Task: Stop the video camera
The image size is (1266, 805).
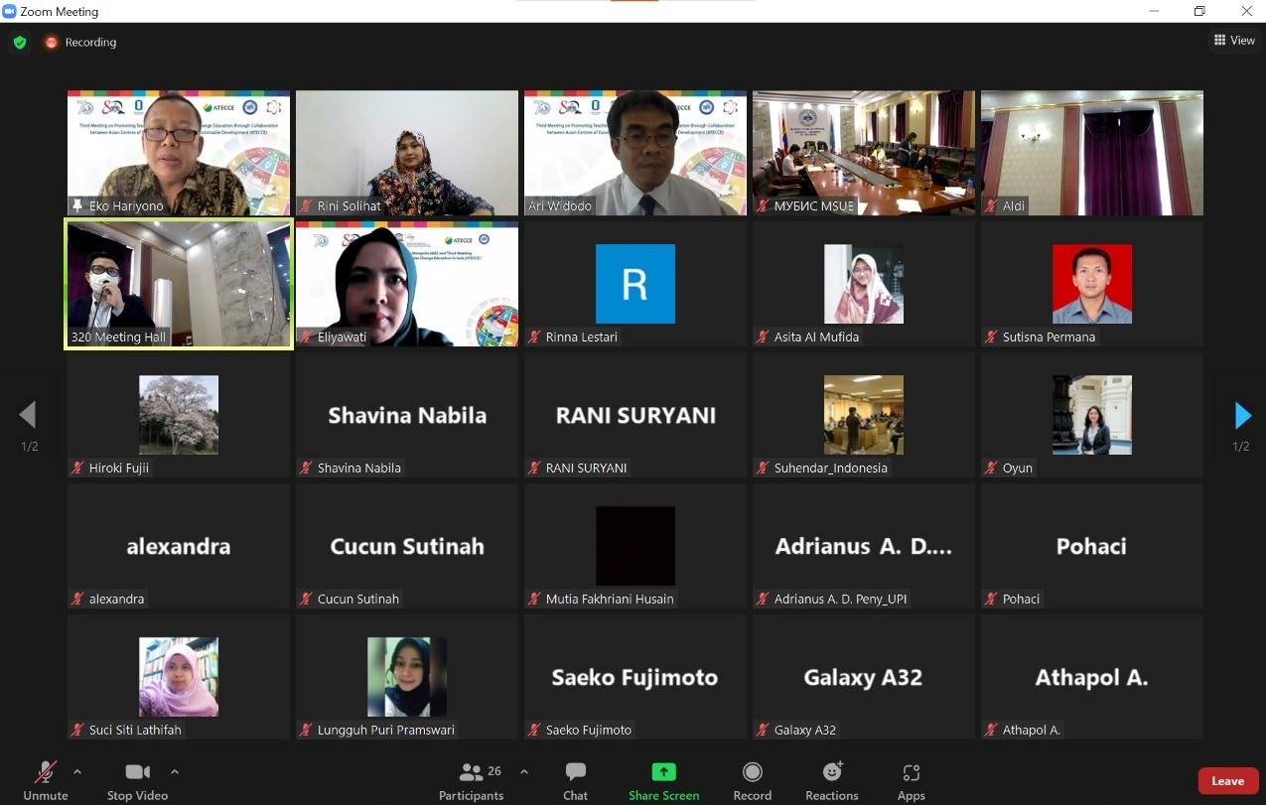Action: pyautogui.click(x=138, y=781)
